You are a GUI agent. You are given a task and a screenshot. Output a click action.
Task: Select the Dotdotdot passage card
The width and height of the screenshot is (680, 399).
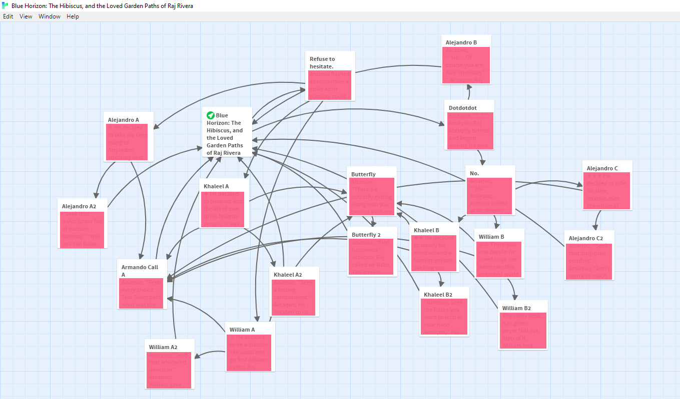[469, 125]
